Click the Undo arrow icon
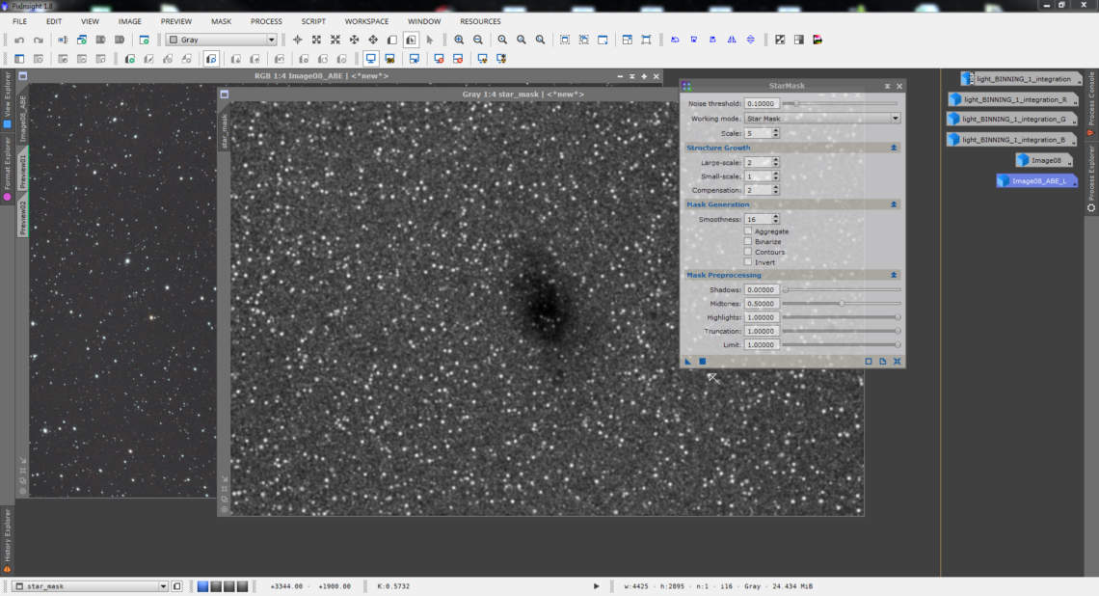The width and height of the screenshot is (1099, 596). [19, 40]
